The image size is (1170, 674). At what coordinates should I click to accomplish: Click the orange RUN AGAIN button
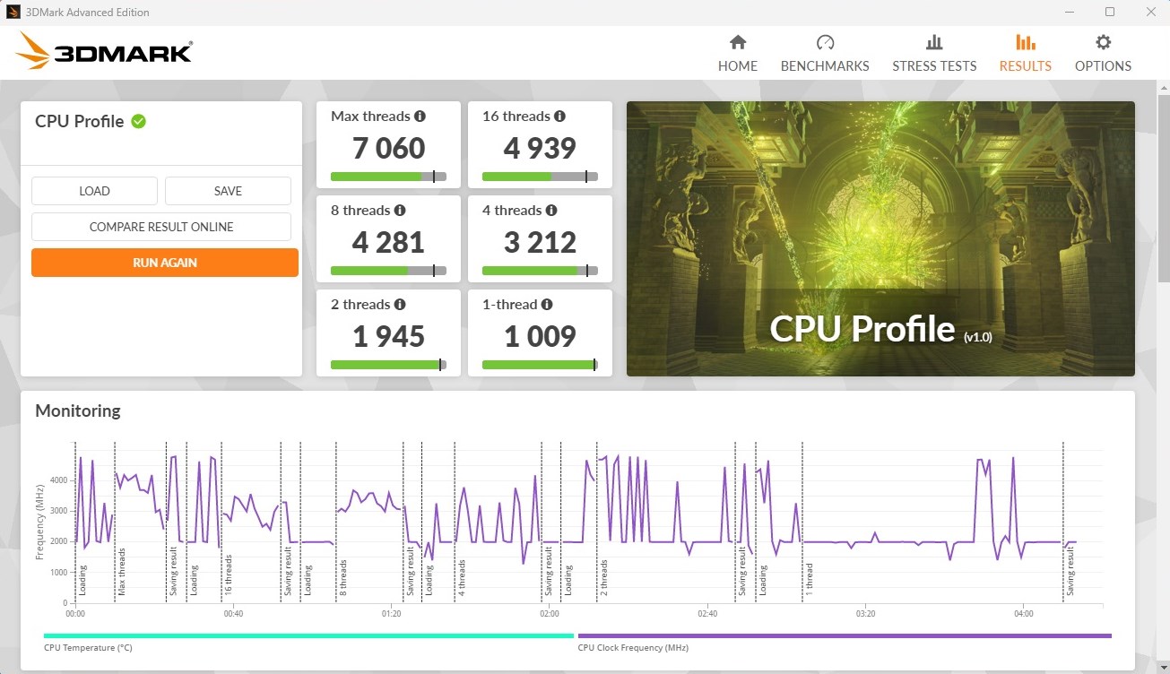[165, 263]
